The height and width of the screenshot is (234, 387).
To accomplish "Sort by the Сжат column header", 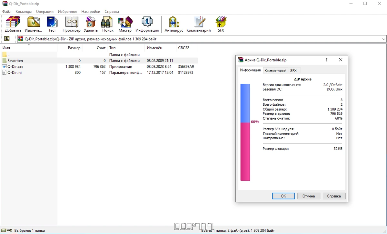I will [x=95, y=48].
